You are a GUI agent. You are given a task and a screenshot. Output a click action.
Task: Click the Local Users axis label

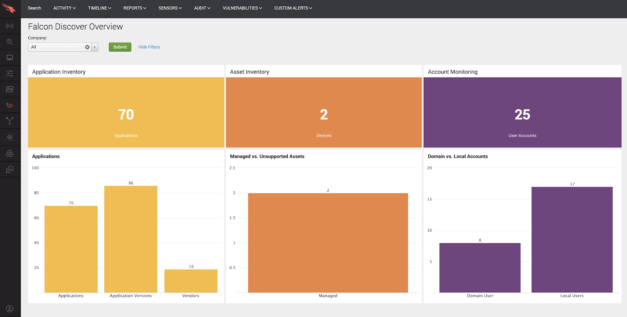tap(572, 296)
